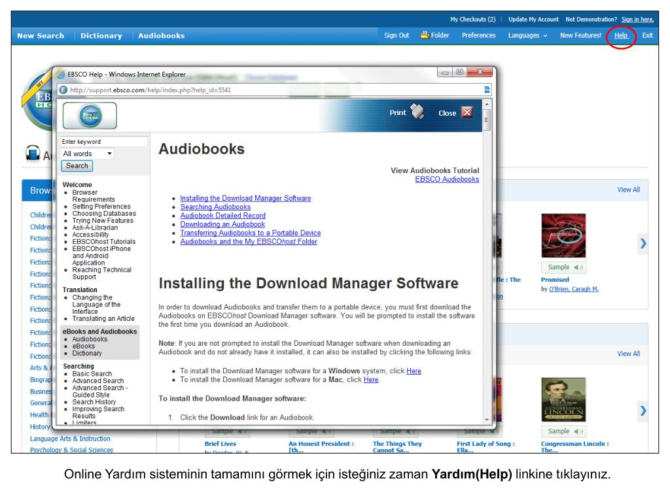The height and width of the screenshot is (502, 670).
Task: Click the Search button in help sidebar
Action: click(77, 165)
